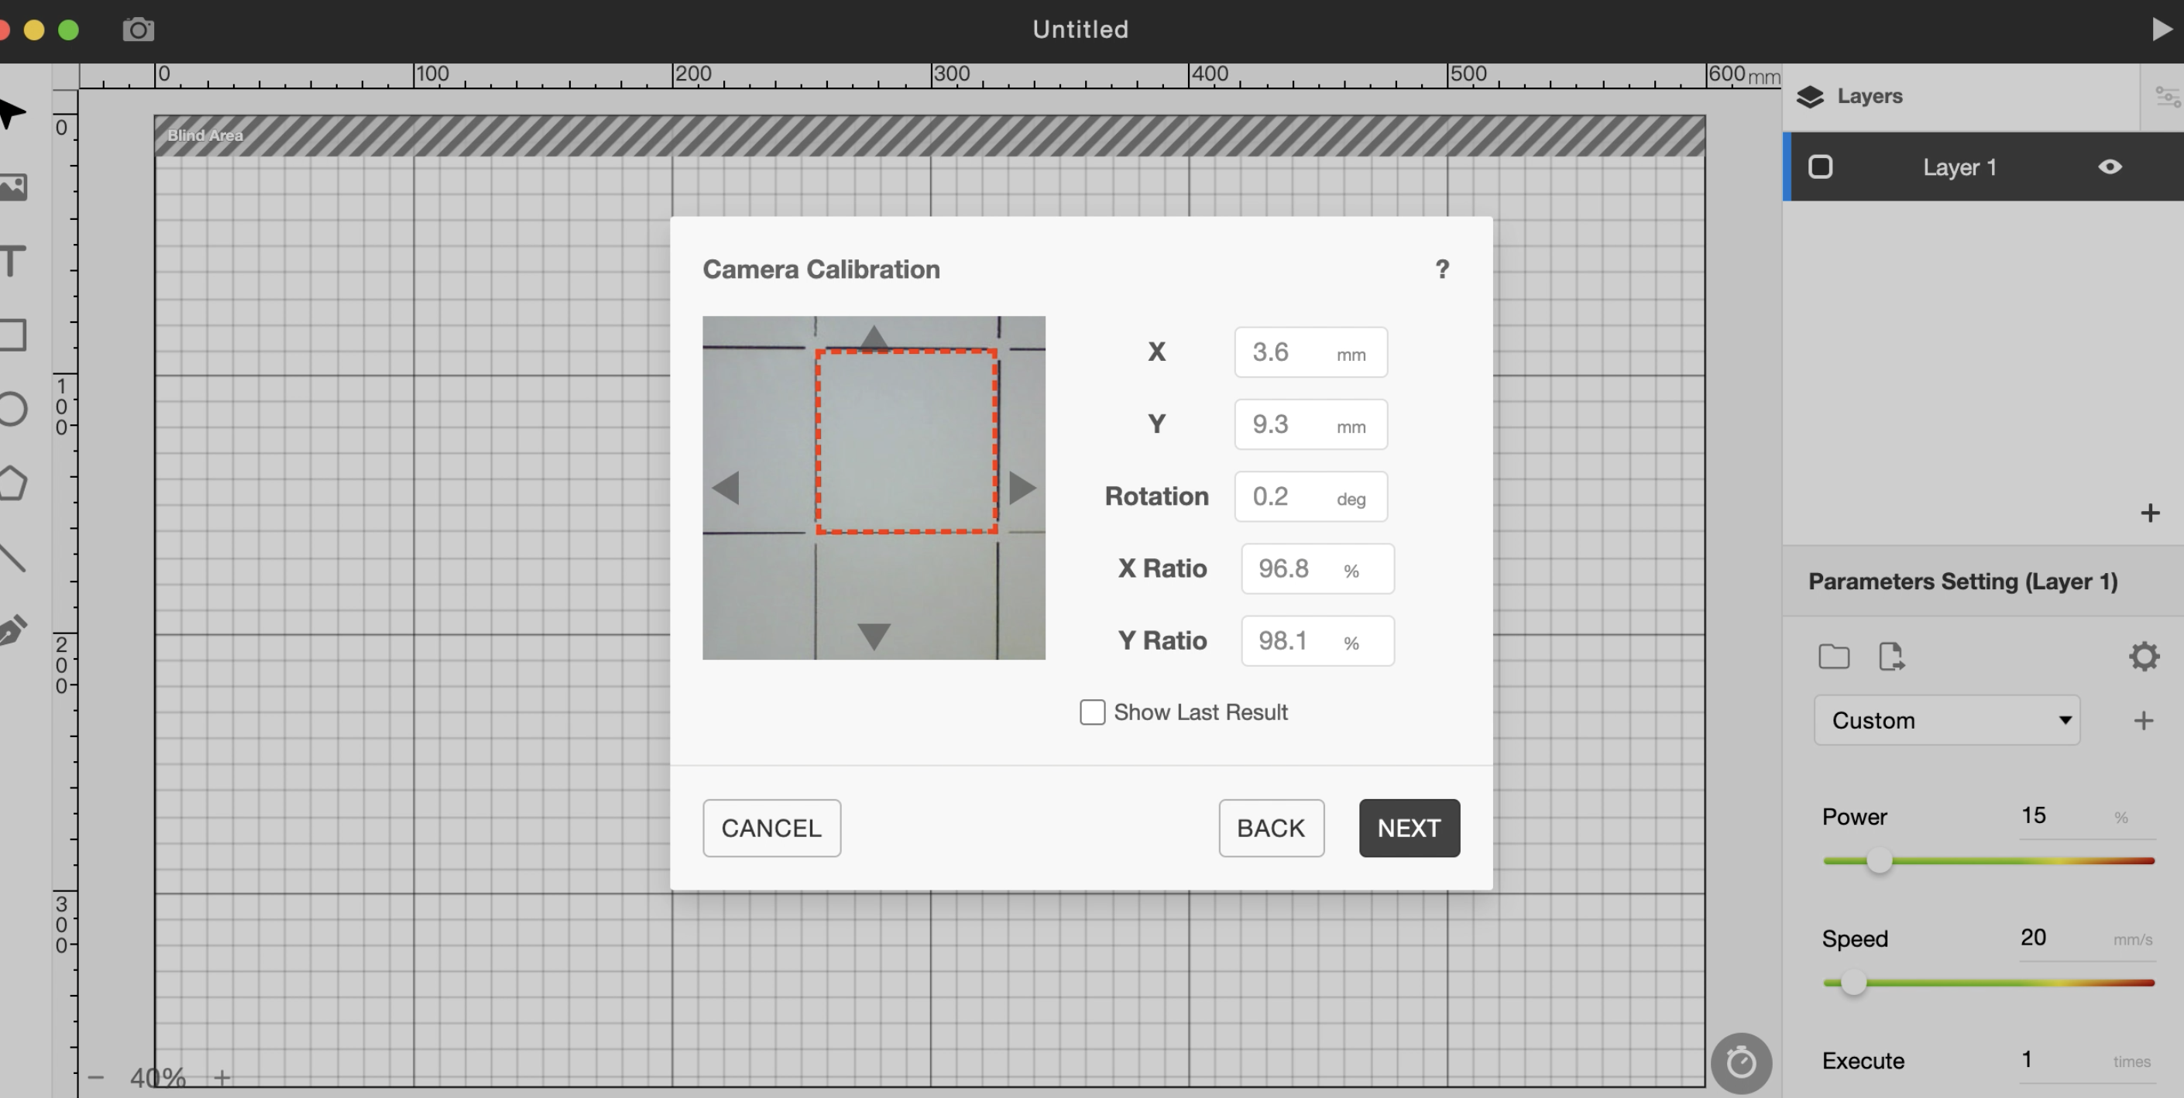Click the CANCEL button

(x=771, y=828)
